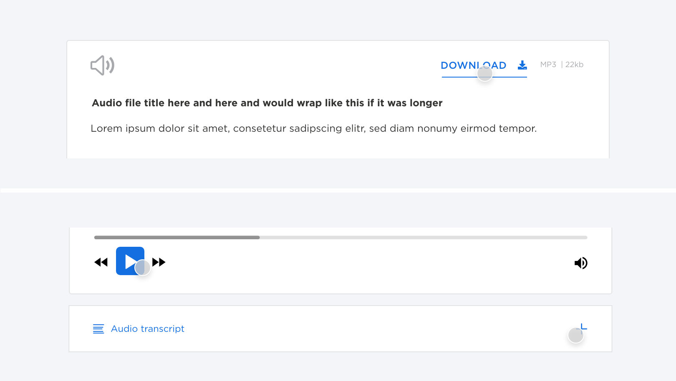Select the rewind control
The height and width of the screenshot is (381, 676).
(101, 262)
